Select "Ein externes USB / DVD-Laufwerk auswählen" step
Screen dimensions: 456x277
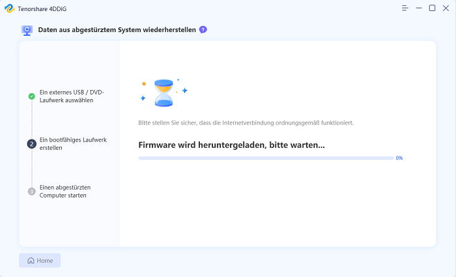coord(72,96)
